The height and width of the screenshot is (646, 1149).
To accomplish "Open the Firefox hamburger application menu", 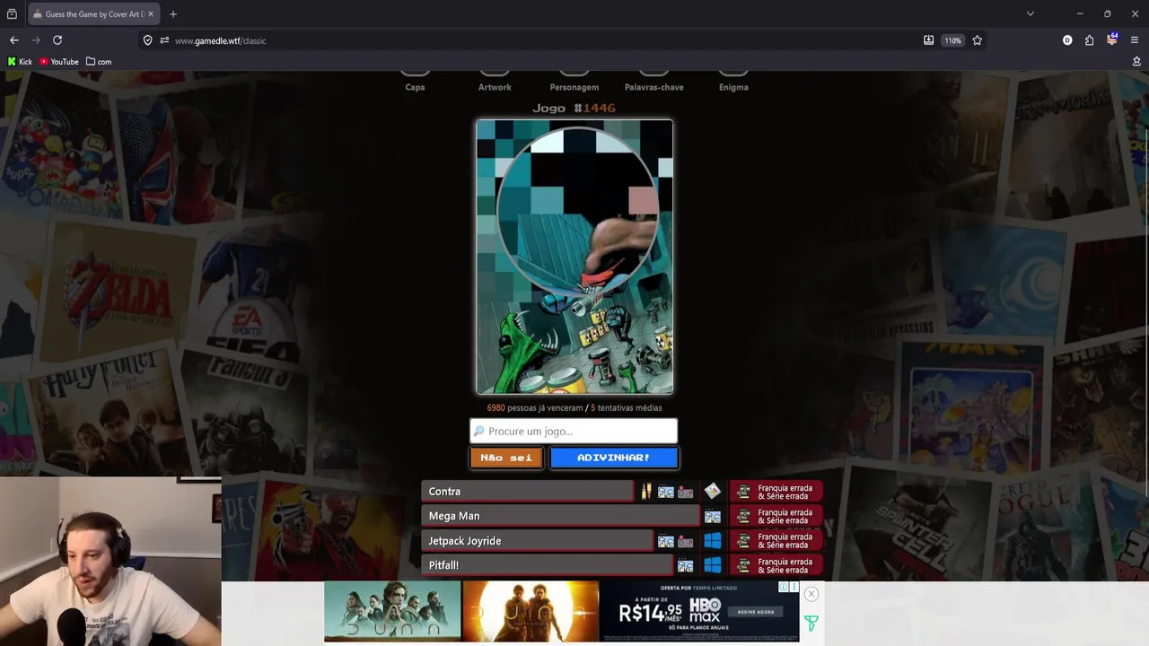I will coord(1135,40).
